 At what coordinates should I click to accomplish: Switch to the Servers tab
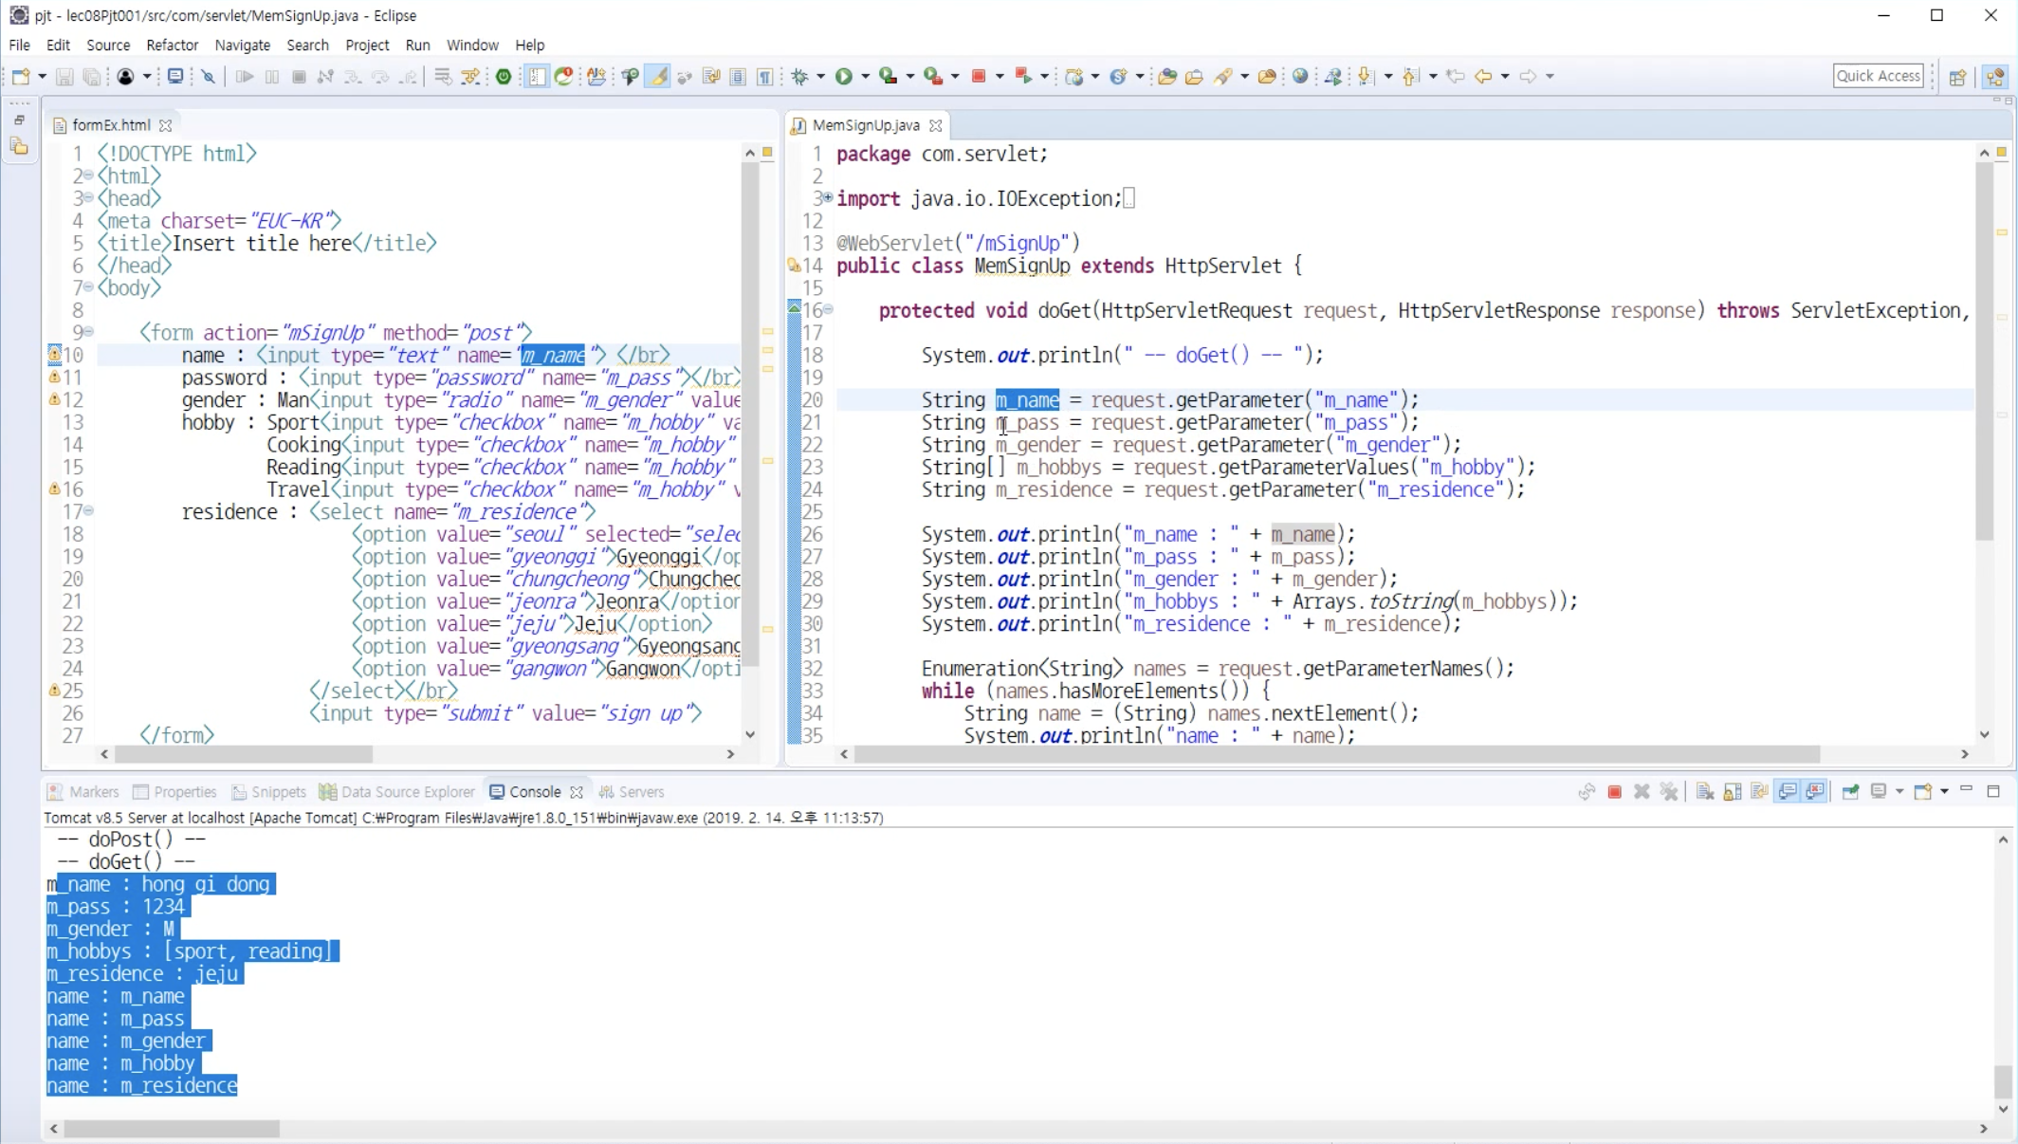tap(641, 792)
